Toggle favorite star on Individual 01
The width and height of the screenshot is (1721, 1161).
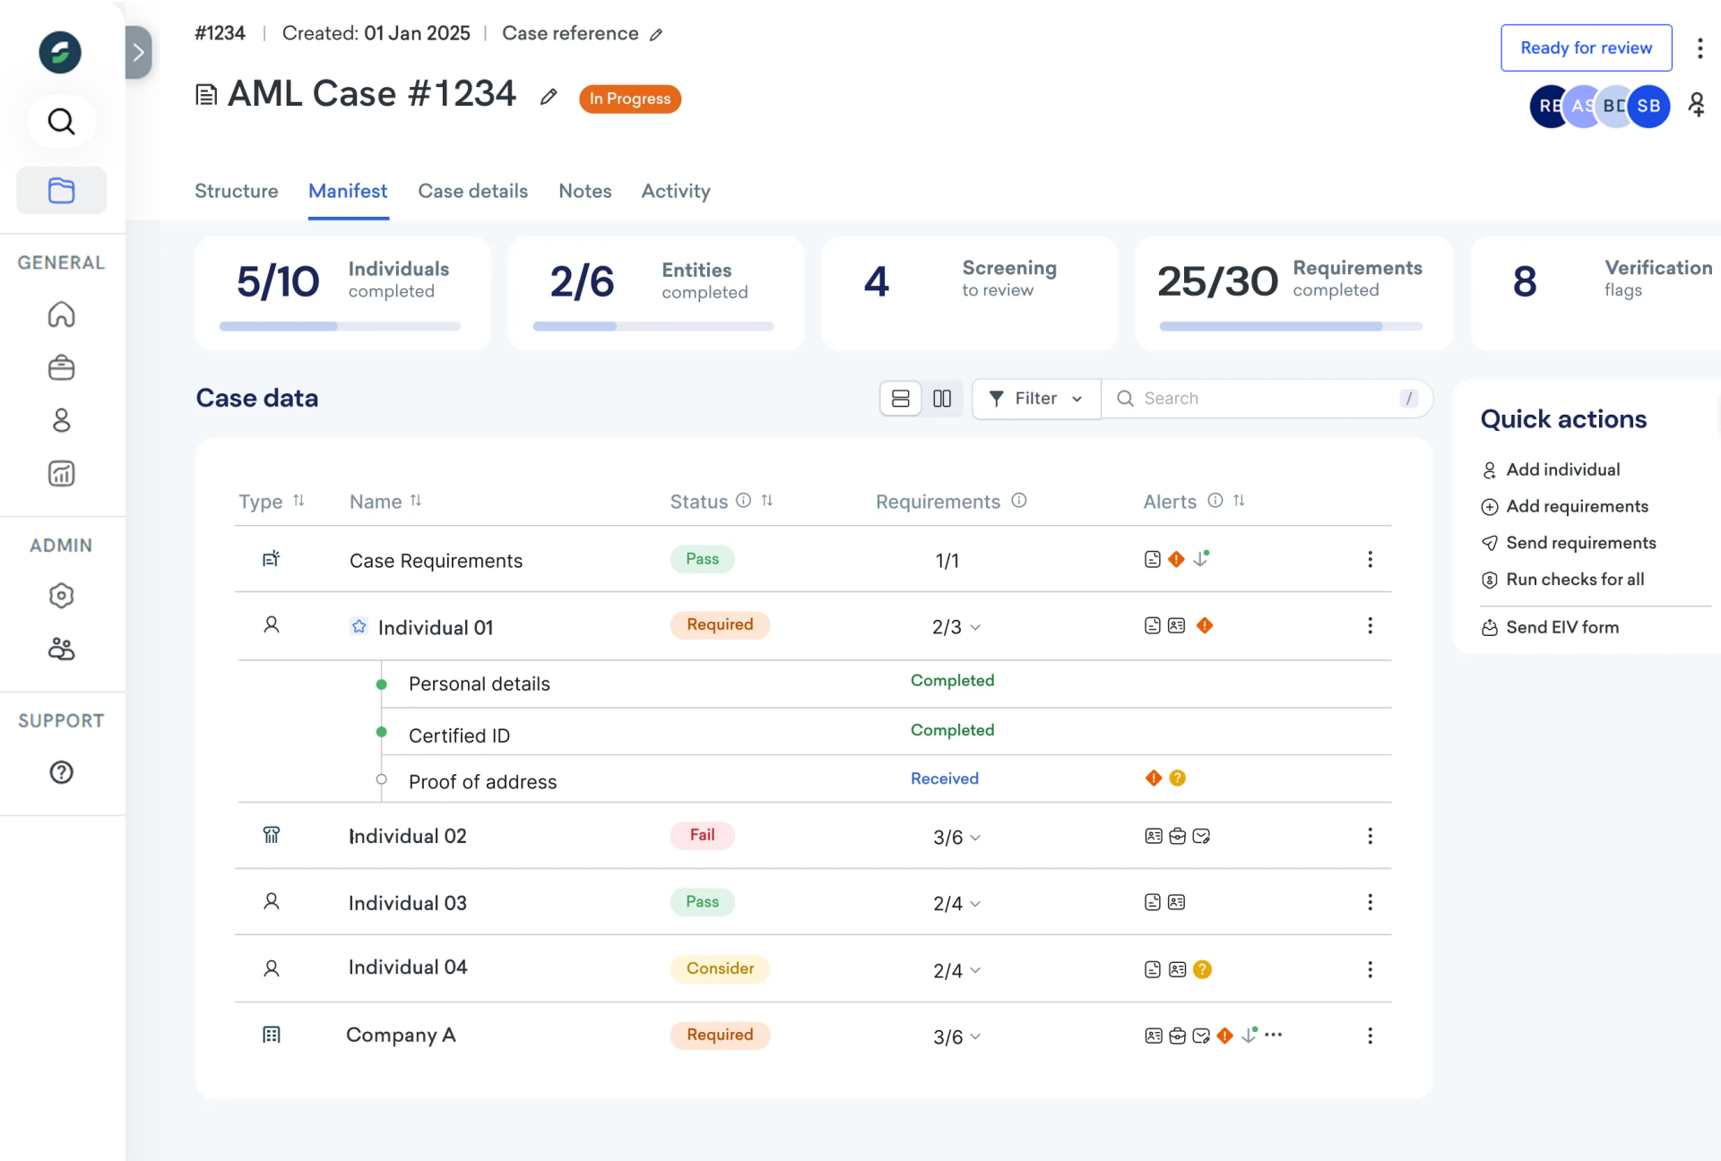click(x=359, y=627)
